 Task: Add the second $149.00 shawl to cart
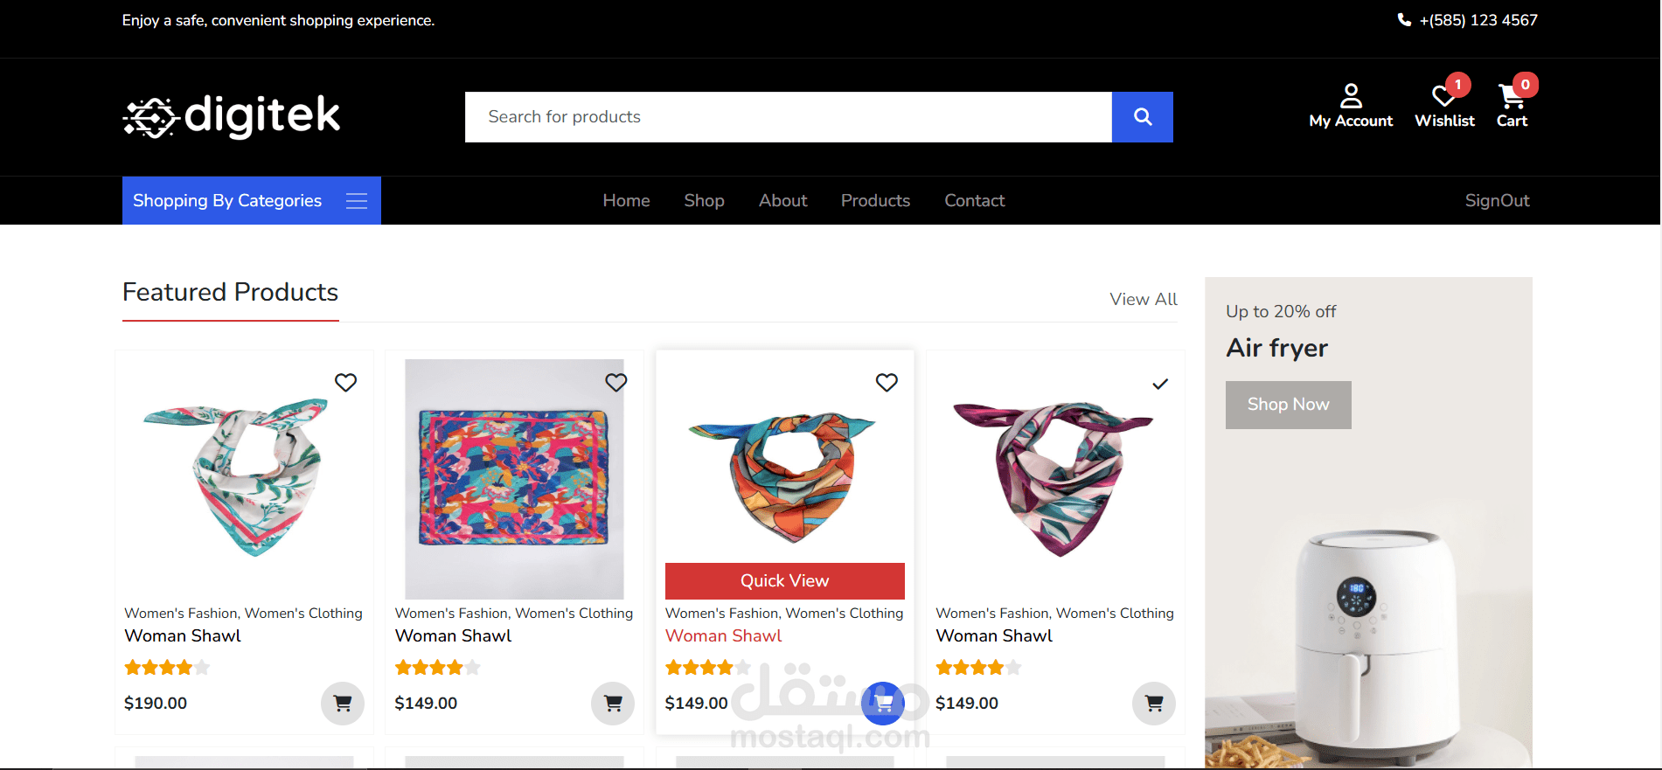[x=613, y=703]
